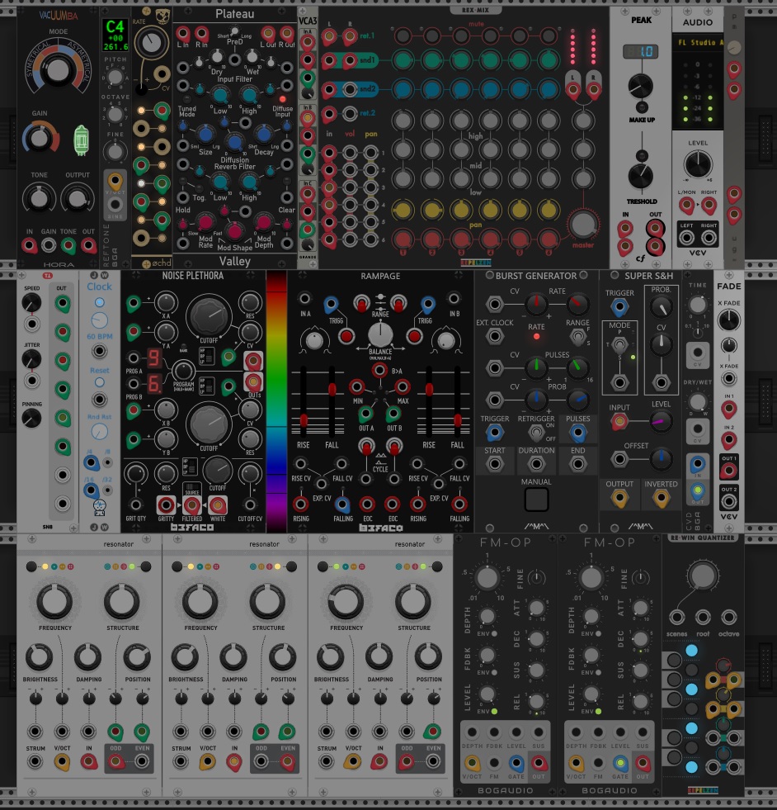Click the PROGRAM knob on Noise Plethora

(x=182, y=371)
